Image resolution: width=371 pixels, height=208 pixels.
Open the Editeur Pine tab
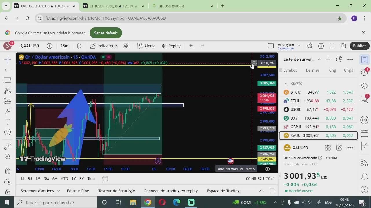78,191
